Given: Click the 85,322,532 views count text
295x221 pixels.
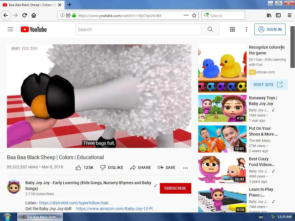Looking at the screenshot, I should (x=22, y=167).
